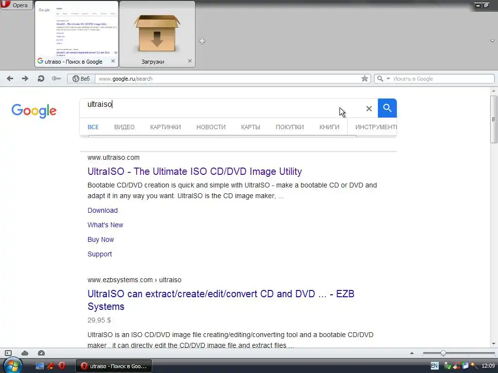Select the ВСЕ results tab

pyautogui.click(x=93, y=127)
